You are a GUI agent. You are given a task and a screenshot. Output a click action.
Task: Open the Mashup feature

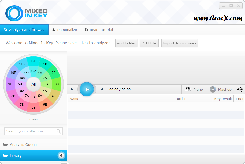click(221, 89)
